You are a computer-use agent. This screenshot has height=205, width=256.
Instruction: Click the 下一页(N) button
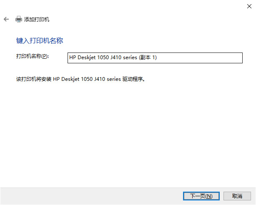tap(201, 196)
